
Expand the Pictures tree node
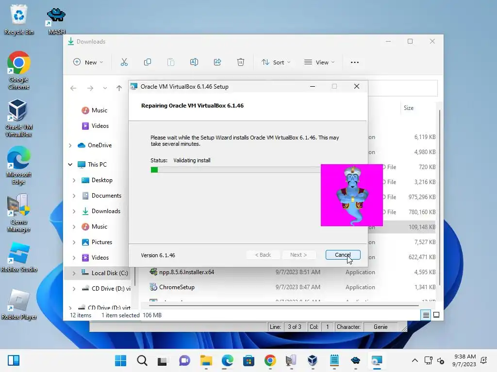pos(74,242)
